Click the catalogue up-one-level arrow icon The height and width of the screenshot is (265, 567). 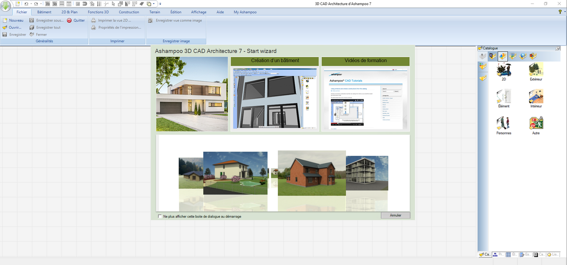click(482, 56)
